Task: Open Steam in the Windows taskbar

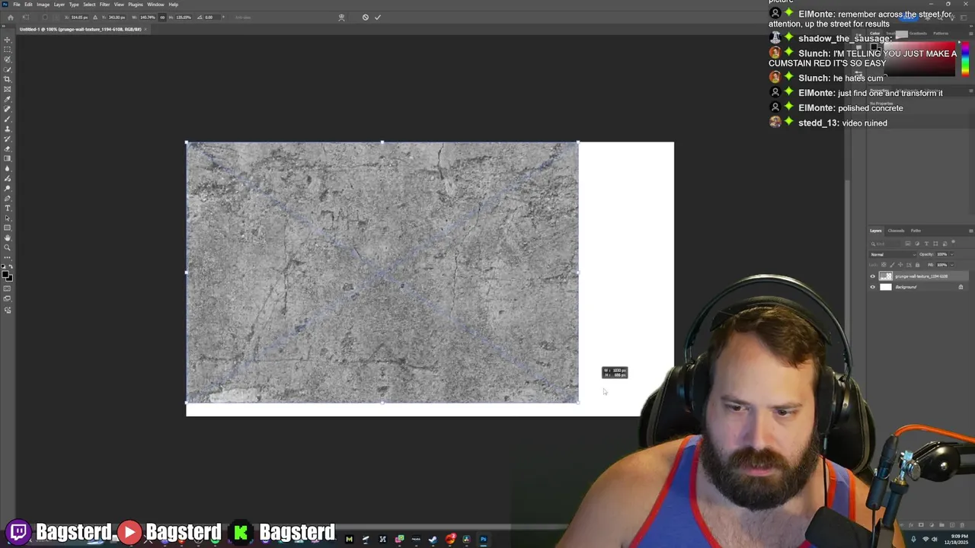Action: tap(433, 540)
